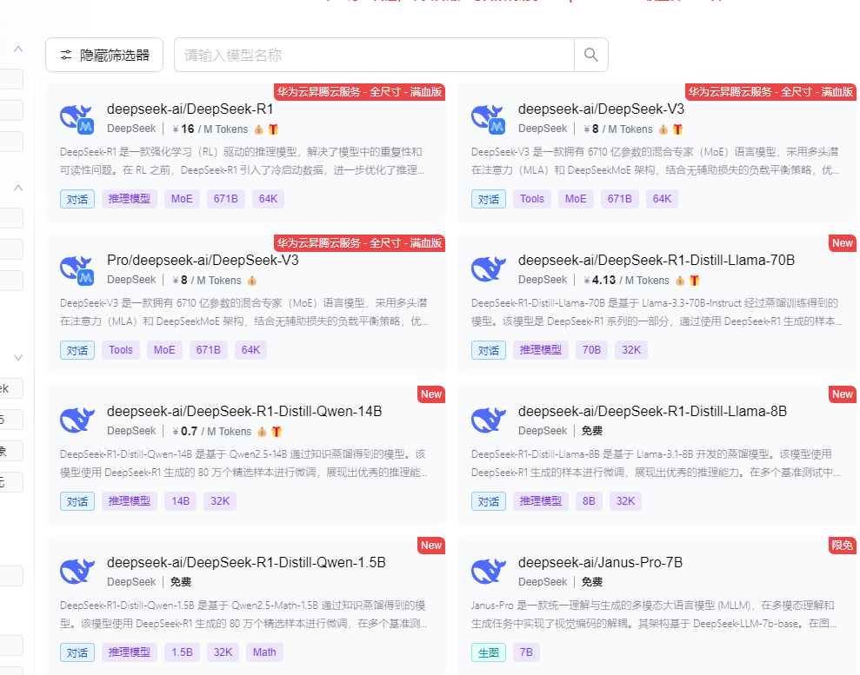Image resolution: width=860 pixels, height=675 pixels.
Task: Open the deepseek-ai/Janus-Pro-7B model title
Action: click(601, 563)
